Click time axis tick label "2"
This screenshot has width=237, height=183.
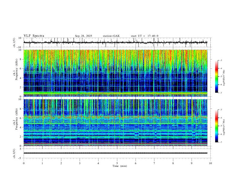click(61, 163)
